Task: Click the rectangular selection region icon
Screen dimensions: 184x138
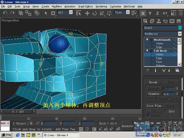Action: 53,13
